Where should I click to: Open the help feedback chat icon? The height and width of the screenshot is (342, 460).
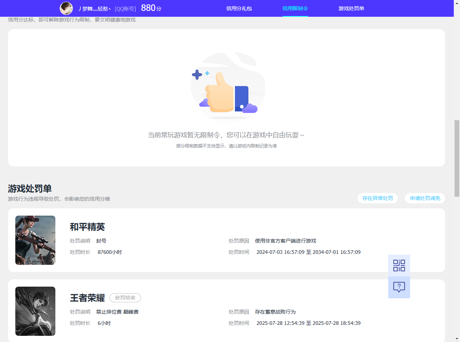399,287
